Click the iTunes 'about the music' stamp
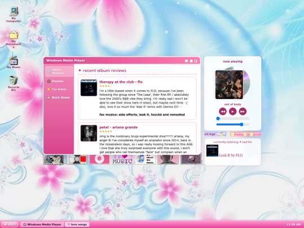 [x=145, y=159]
